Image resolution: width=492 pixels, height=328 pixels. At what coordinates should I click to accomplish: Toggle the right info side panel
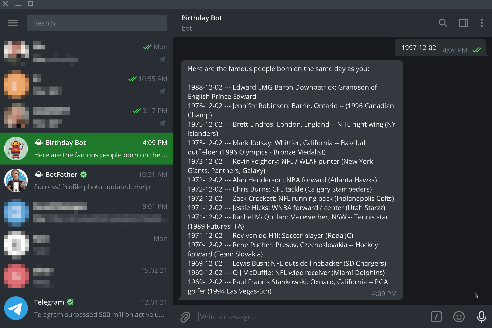tap(463, 23)
